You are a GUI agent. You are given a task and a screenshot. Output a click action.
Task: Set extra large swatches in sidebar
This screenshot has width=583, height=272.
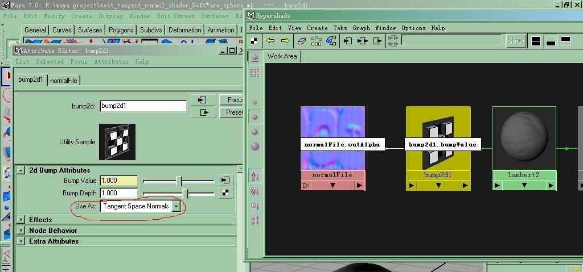click(254, 147)
